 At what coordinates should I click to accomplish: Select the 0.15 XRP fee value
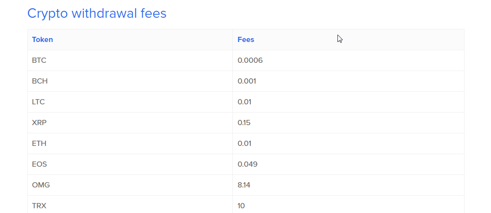point(244,123)
